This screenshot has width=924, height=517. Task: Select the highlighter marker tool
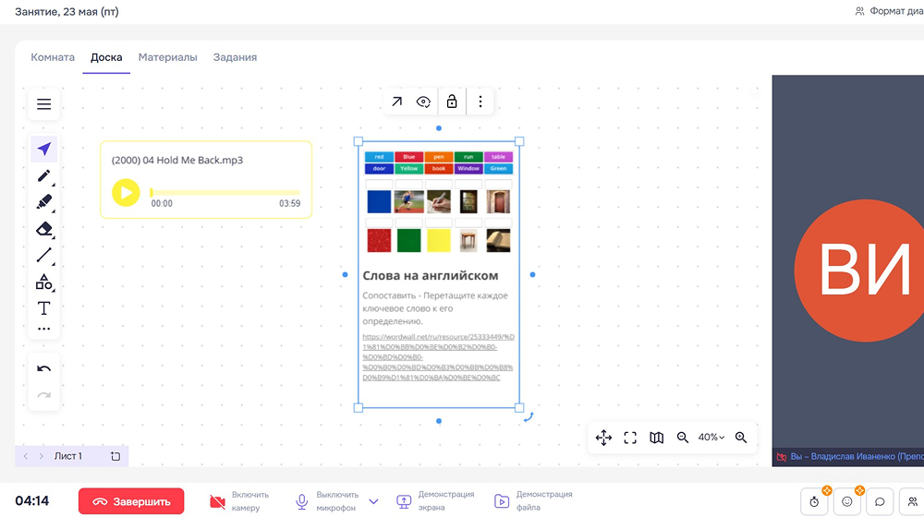pyautogui.click(x=43, y=202)
